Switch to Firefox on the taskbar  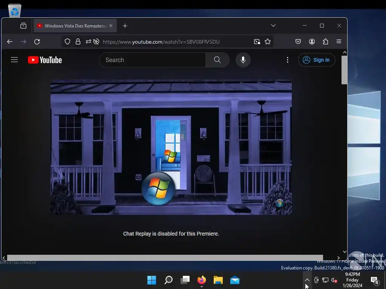(202, 280)
